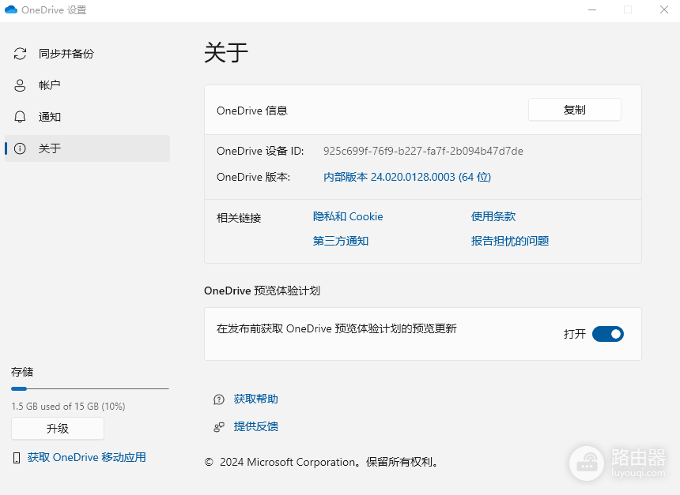This screenshot has height=495, width=680.
Task: Click the person icon beside 帐户
Action: tap(20, 85)
